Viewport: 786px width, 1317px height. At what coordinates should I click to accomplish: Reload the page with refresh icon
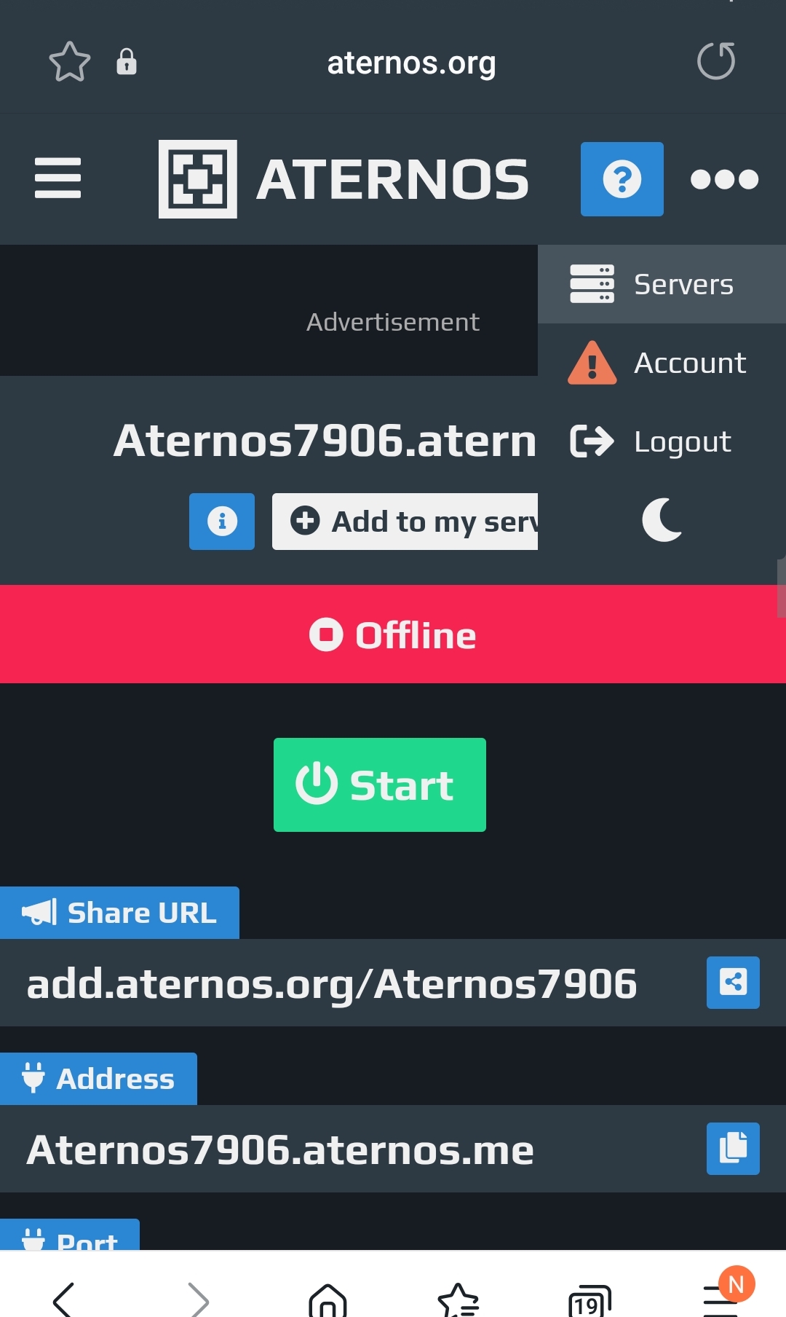[716, 61]
